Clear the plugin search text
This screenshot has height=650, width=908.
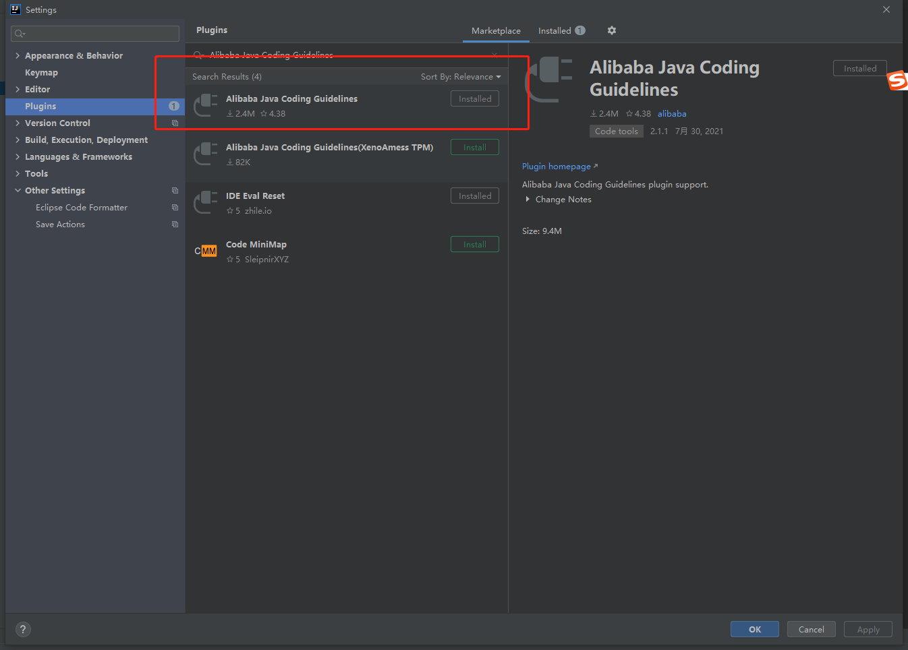[x=494, y=55]
